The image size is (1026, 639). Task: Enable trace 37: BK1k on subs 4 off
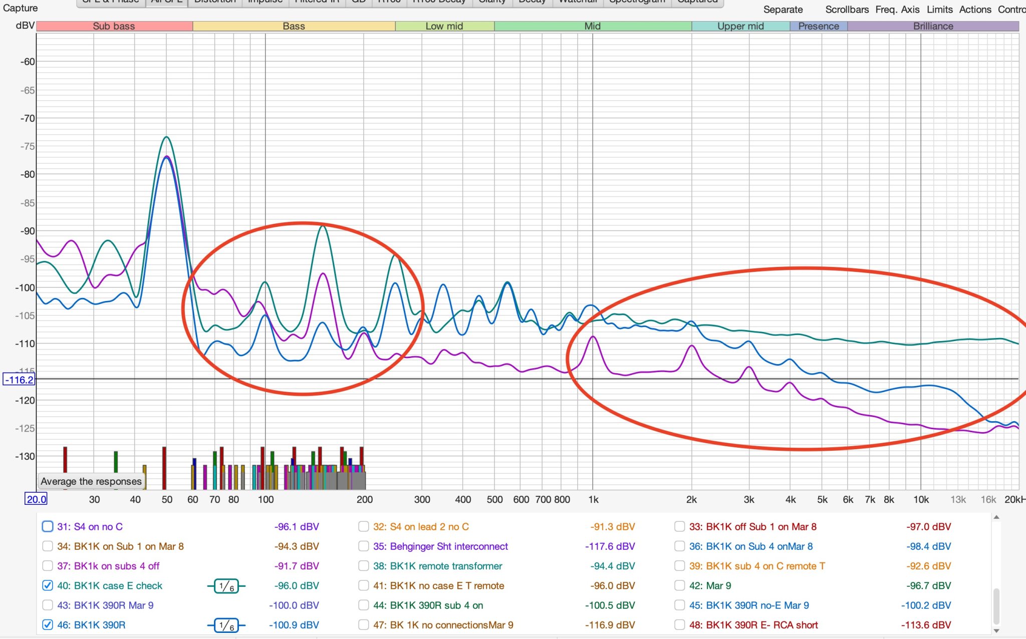tap(48, 566)
